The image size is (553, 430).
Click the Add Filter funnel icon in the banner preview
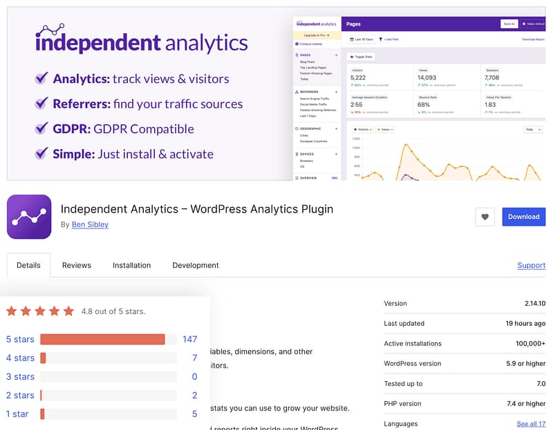click(381, 39)
